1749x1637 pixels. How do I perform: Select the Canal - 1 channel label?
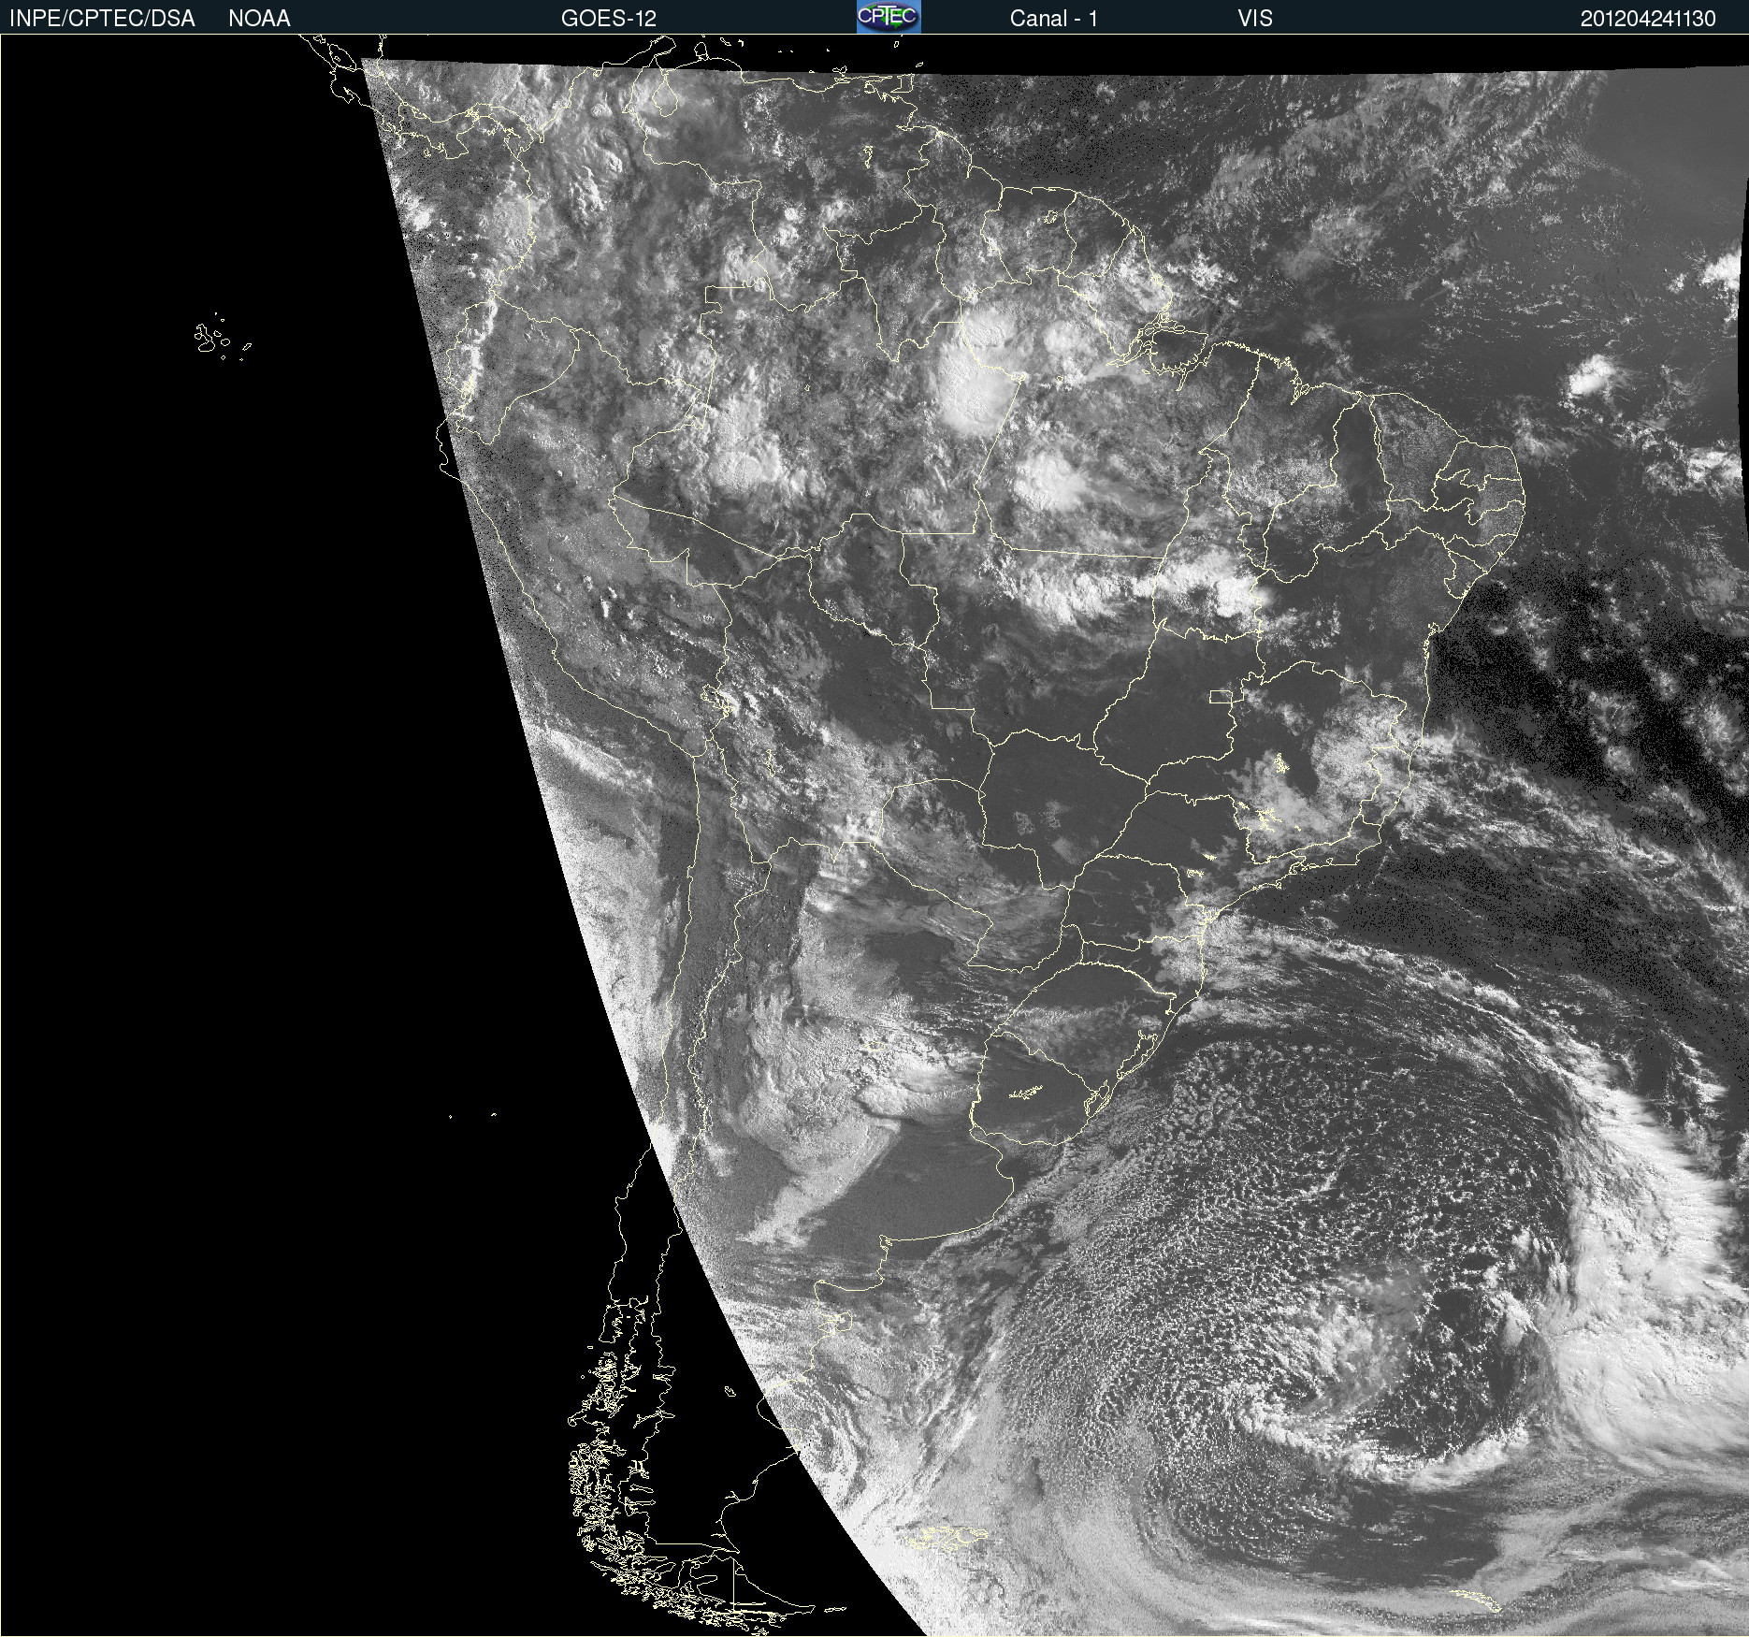coord(1053,19)
